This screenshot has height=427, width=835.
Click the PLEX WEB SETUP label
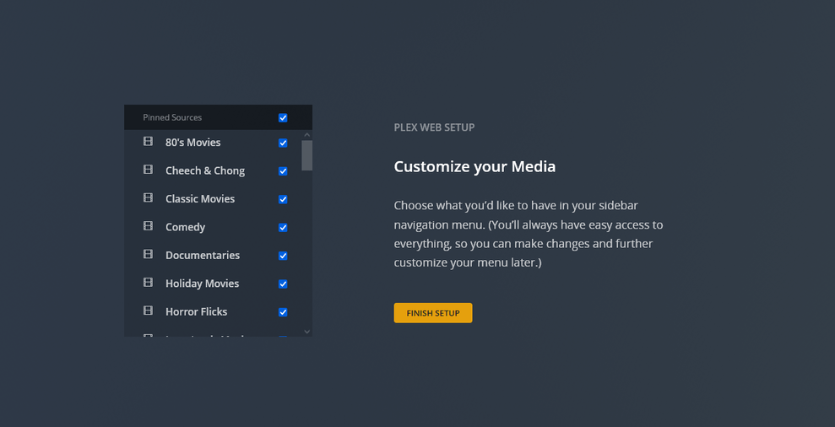click(434, 127)
